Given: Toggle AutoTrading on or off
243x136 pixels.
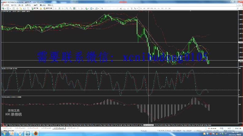Looking at the screenshot, I should coord(48,9).
